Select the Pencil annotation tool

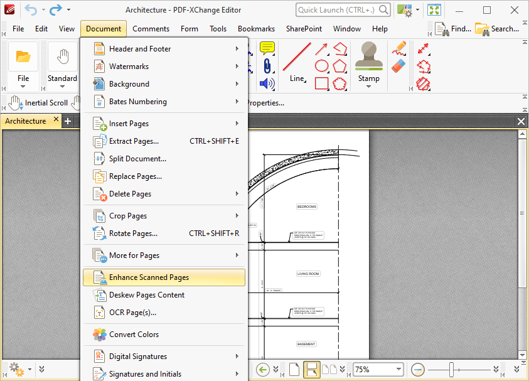398,49
